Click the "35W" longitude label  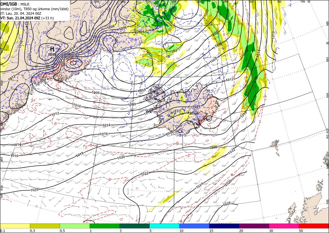(x=96, y=1)
